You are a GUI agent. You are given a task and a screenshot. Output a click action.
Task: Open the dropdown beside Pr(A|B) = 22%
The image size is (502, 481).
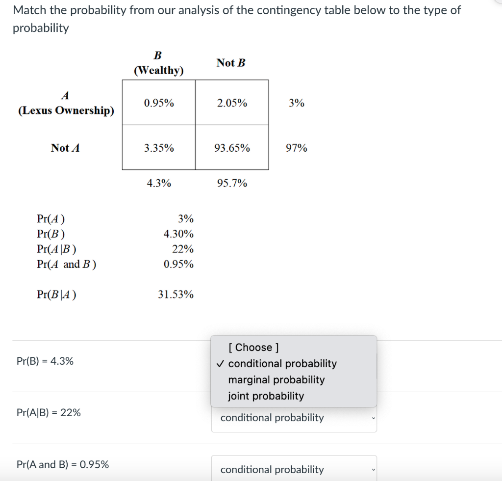click(293, 418)
